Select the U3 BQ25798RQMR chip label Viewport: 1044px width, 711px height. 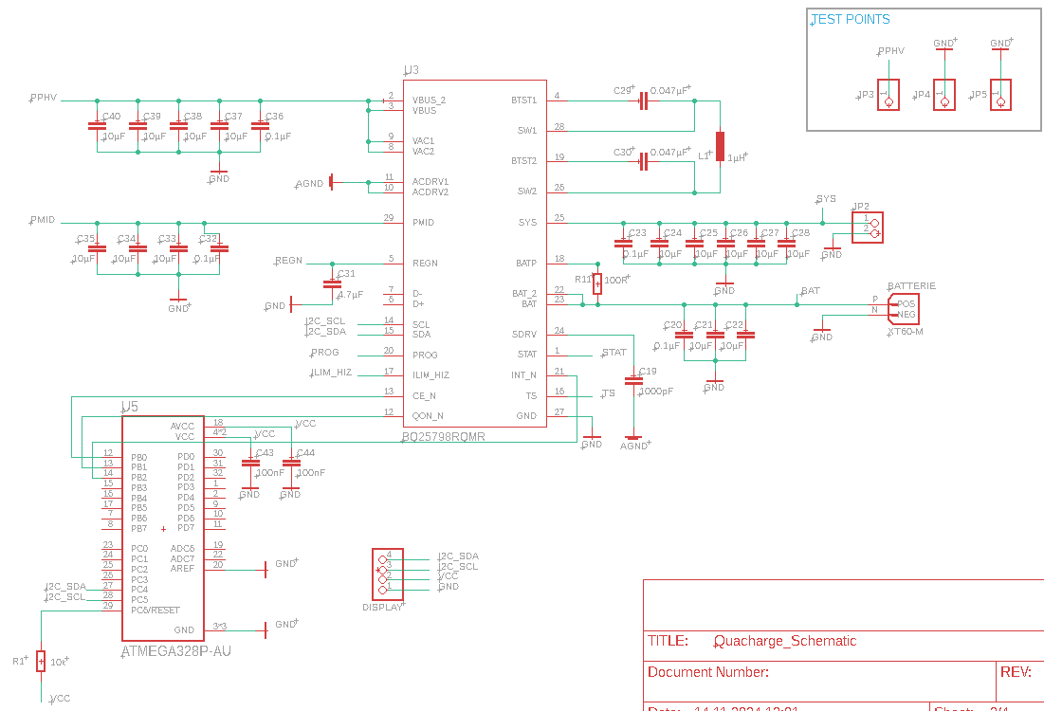pyautogui.click(x=444, y=437)
